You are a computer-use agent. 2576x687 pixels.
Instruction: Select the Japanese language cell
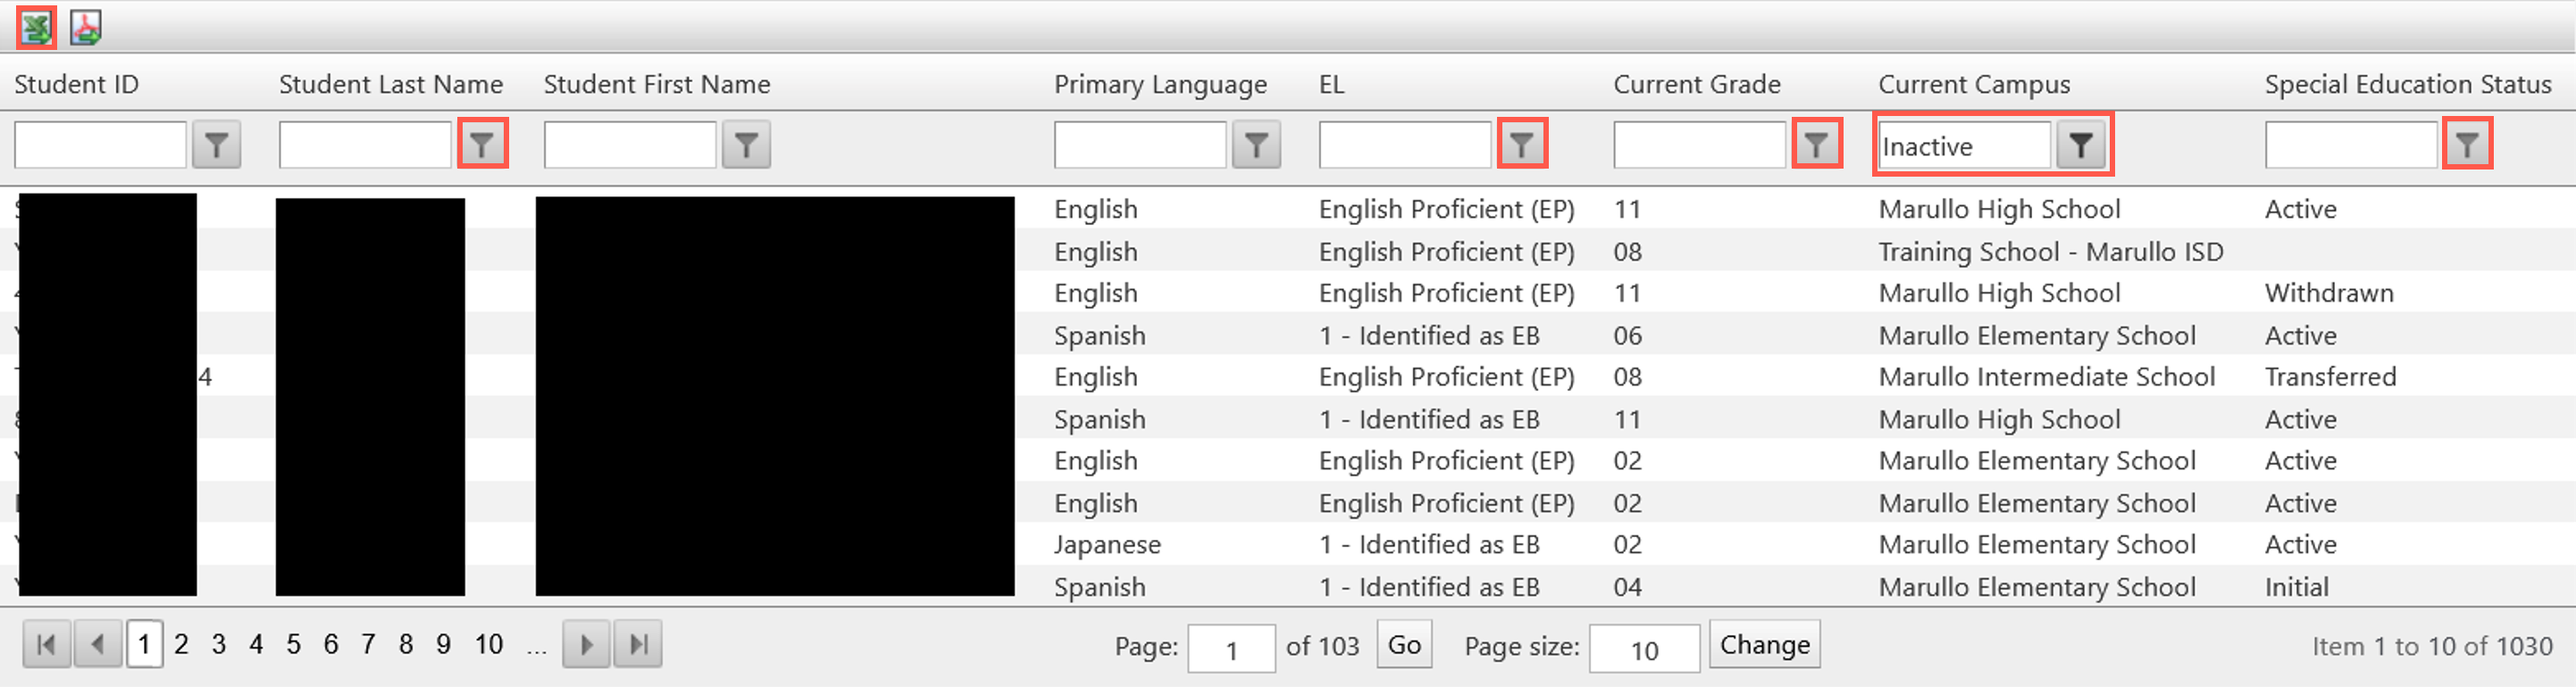1107,545
